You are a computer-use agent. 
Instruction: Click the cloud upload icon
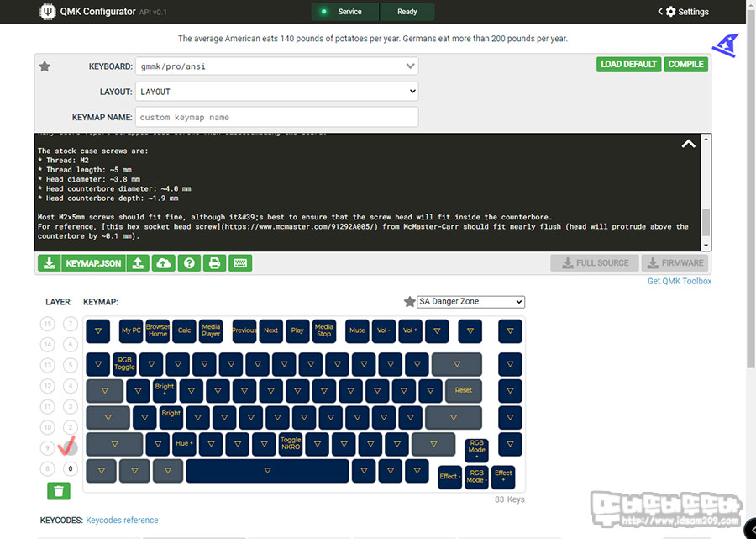pyautogui.click(x=164, y=263)
